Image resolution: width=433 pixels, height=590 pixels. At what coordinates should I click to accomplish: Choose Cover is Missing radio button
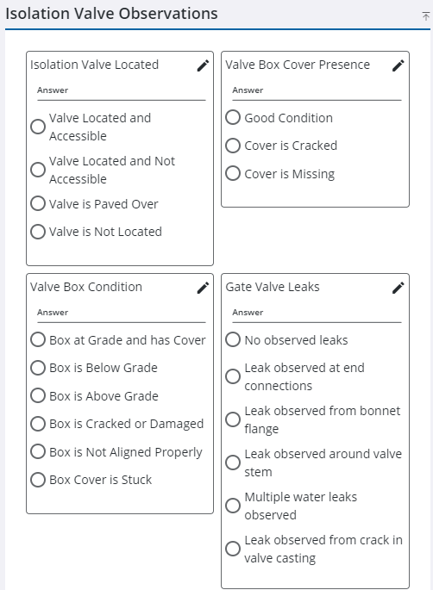[x=233, y=173]
